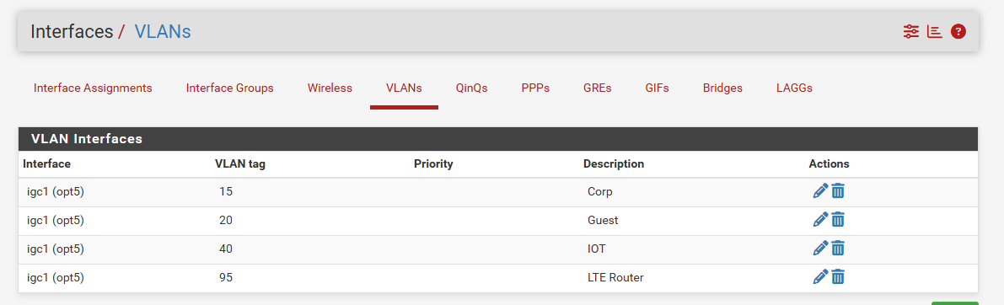Open the PPPs tab
The height and width of the screenshot is (305, 1004).
click(x=535, y=88)
